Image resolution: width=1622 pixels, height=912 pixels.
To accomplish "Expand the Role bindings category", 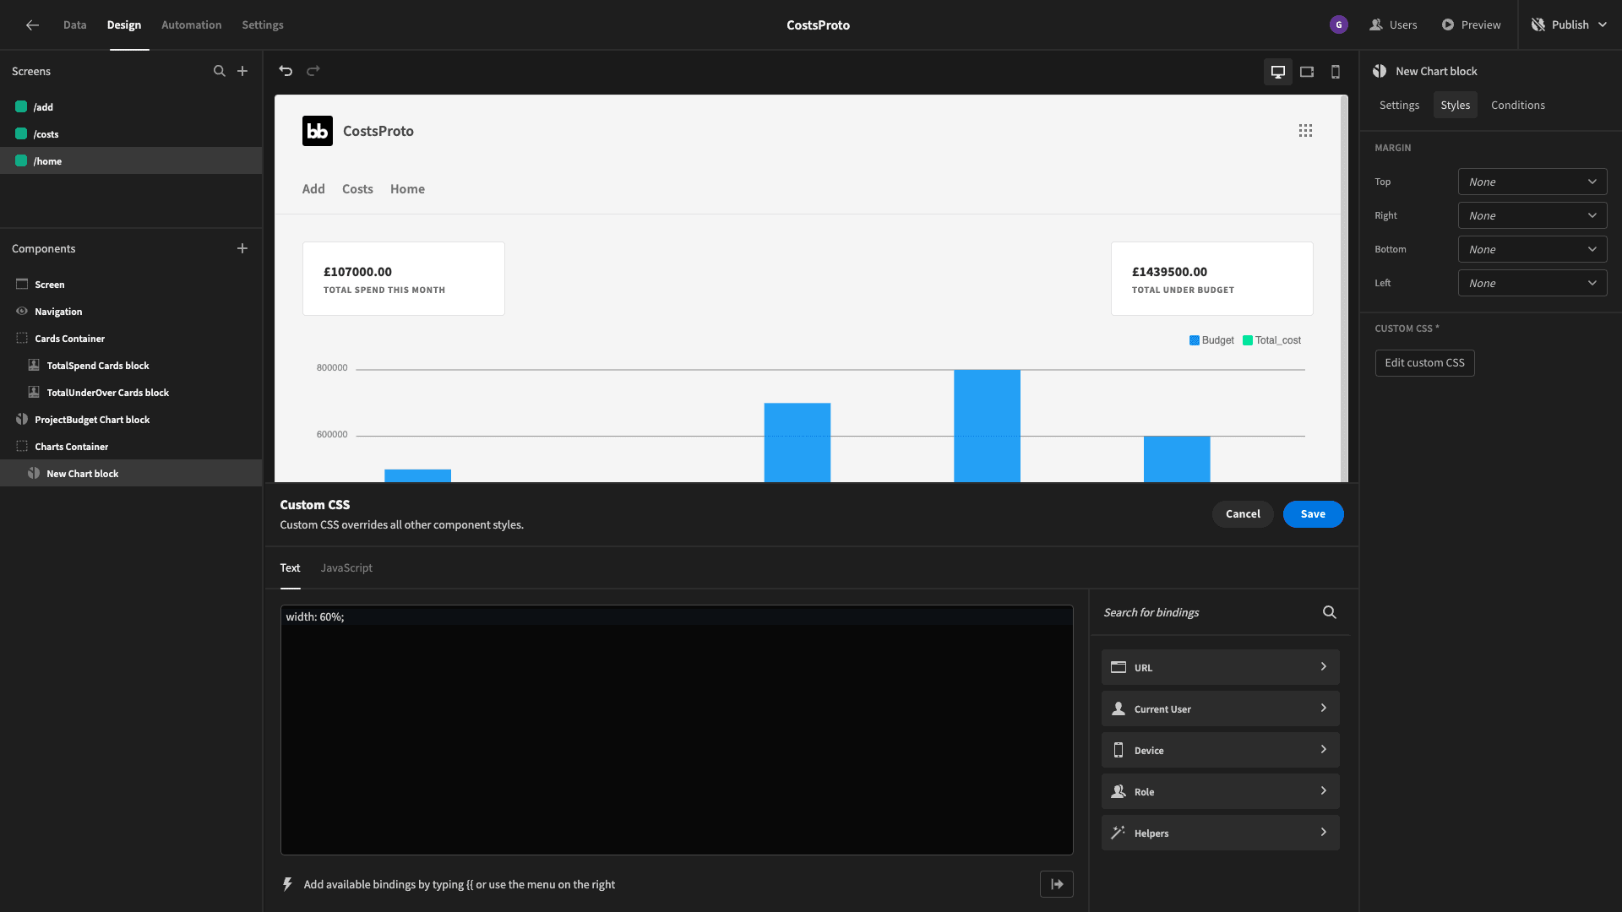I will pos(1220,791).
